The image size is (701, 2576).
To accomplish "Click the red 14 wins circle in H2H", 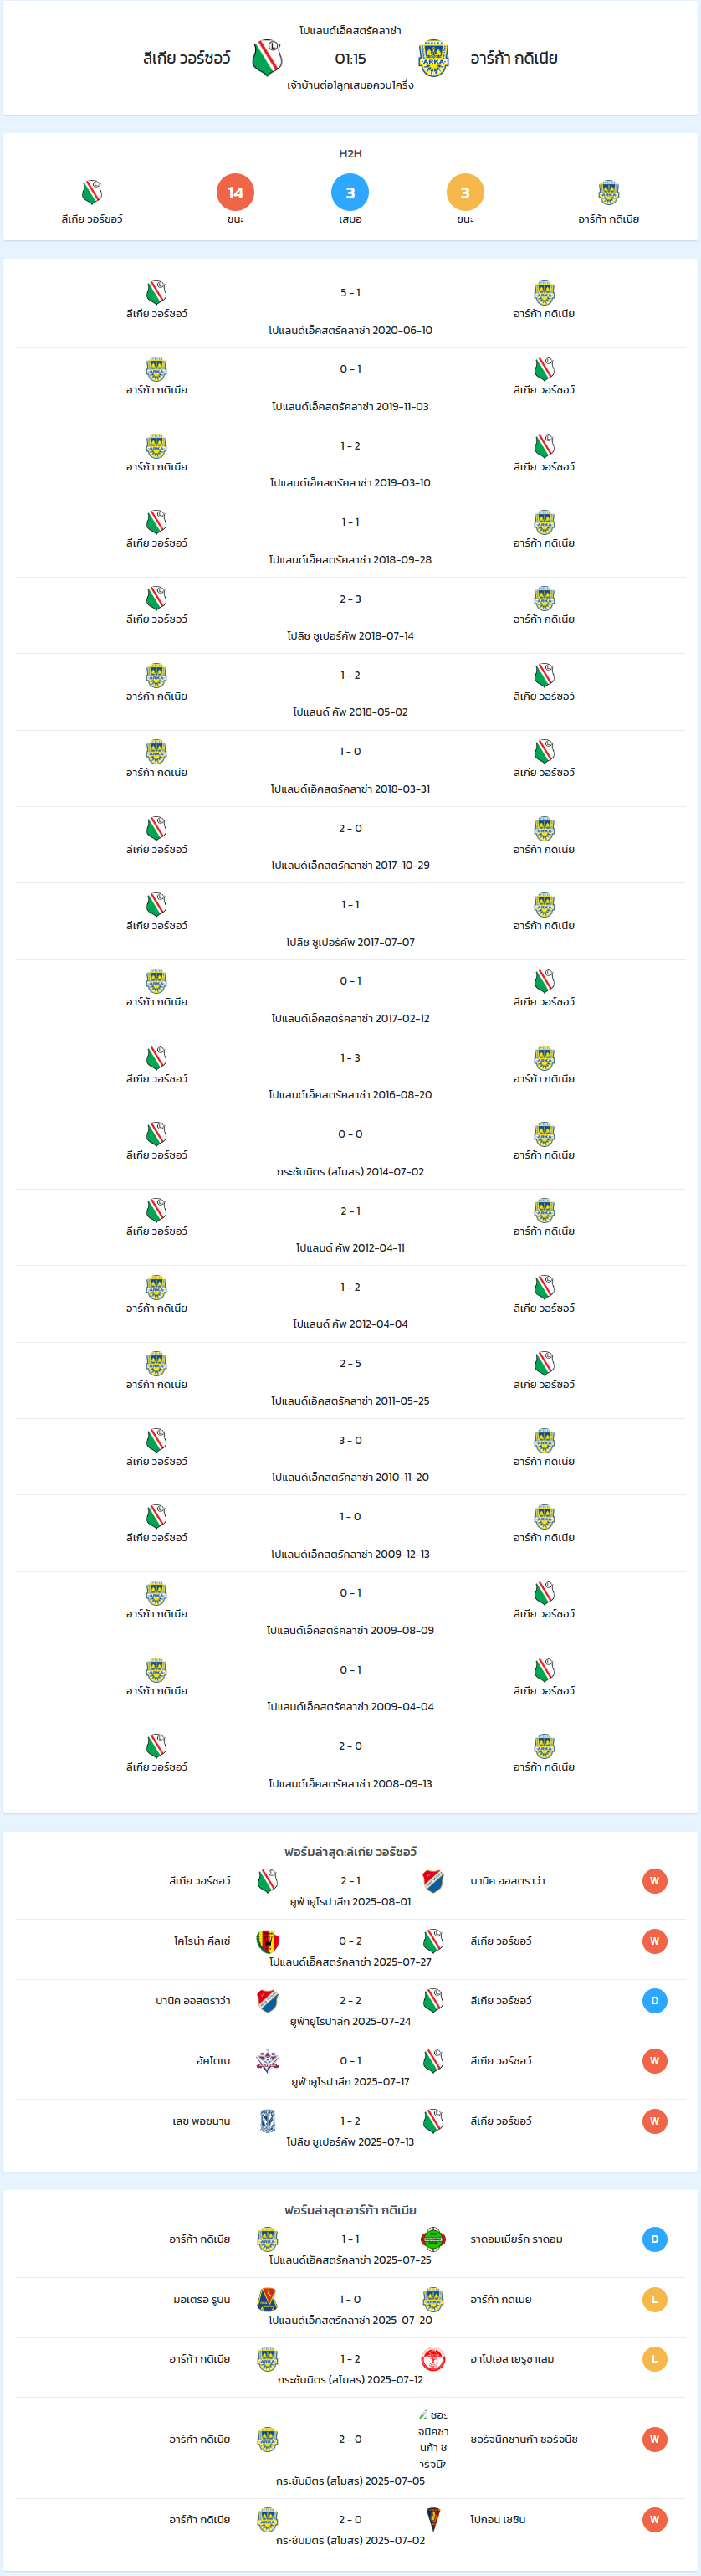I will [x=236, y=192].
